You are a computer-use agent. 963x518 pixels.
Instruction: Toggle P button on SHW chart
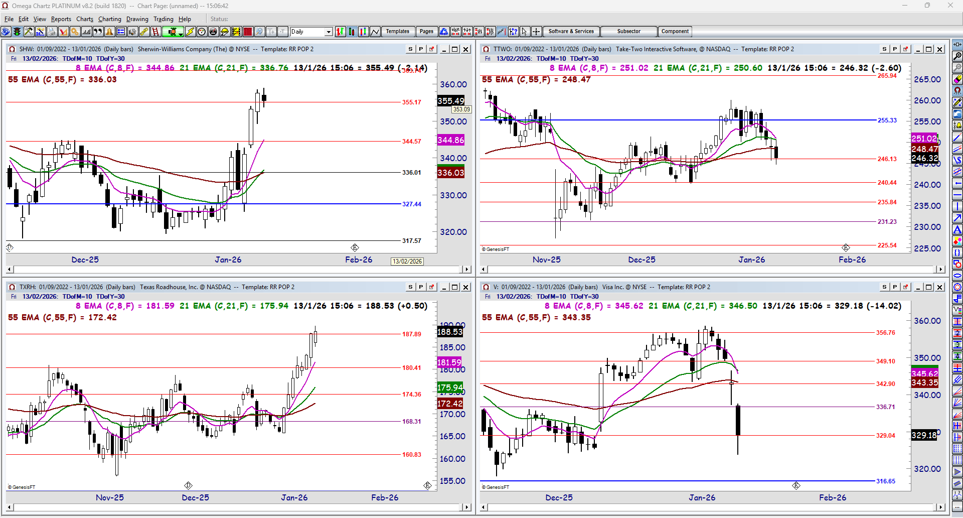coord(421,49)
